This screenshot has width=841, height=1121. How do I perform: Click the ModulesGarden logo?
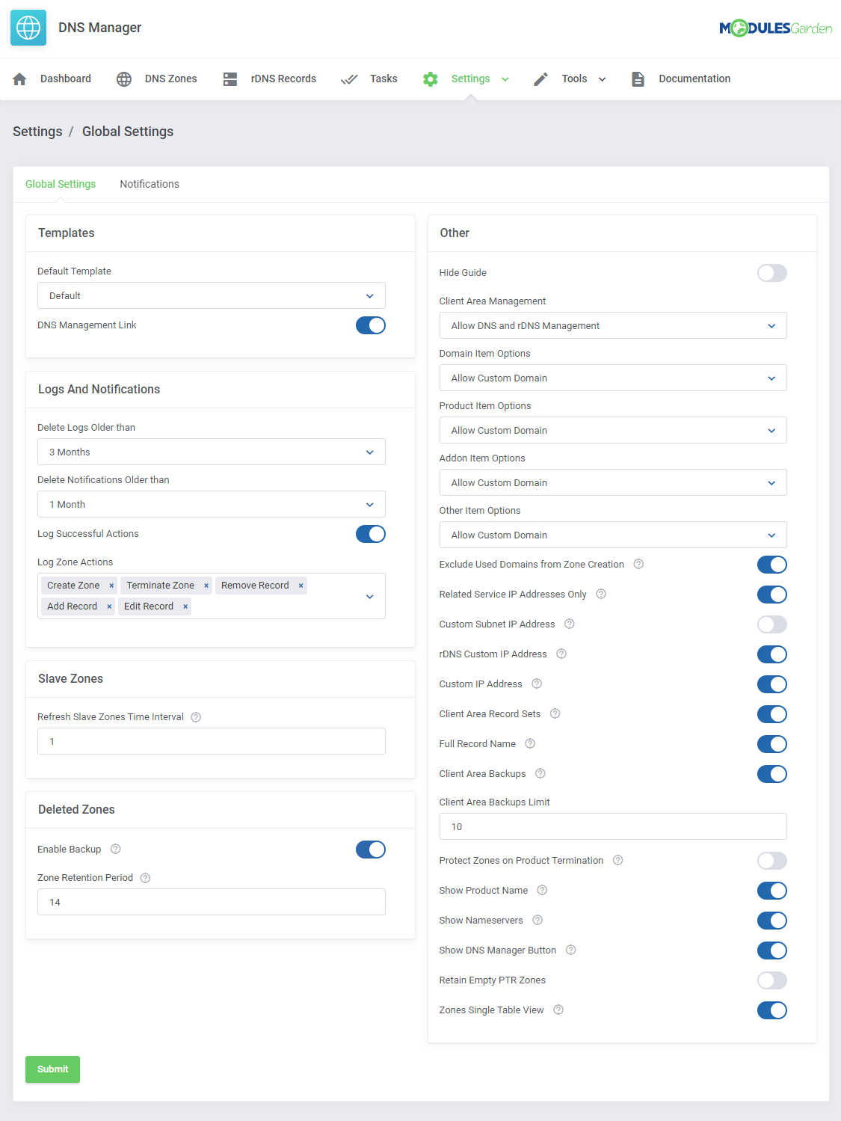[x=775, y=28]
